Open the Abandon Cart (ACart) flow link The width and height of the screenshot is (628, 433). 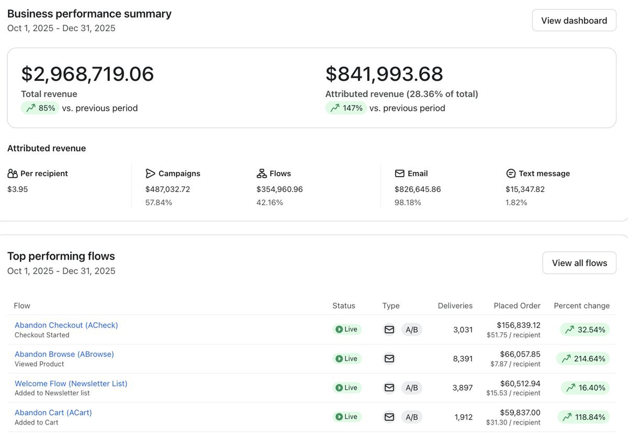[53, 413]
